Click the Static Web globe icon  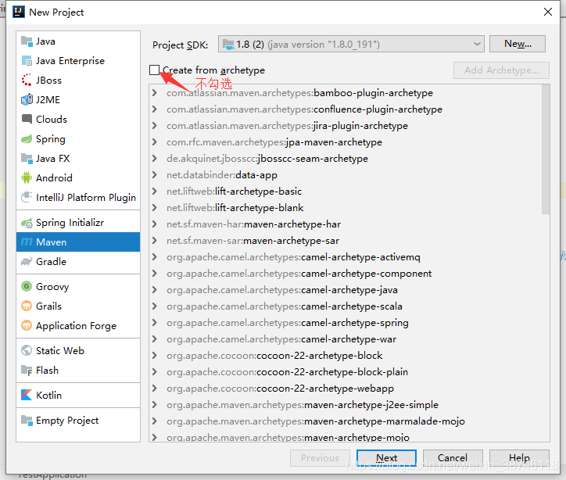point(27,350)
